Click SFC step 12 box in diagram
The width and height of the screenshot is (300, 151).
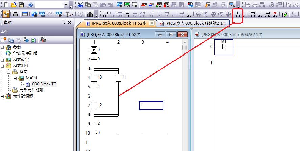[94, 105]
